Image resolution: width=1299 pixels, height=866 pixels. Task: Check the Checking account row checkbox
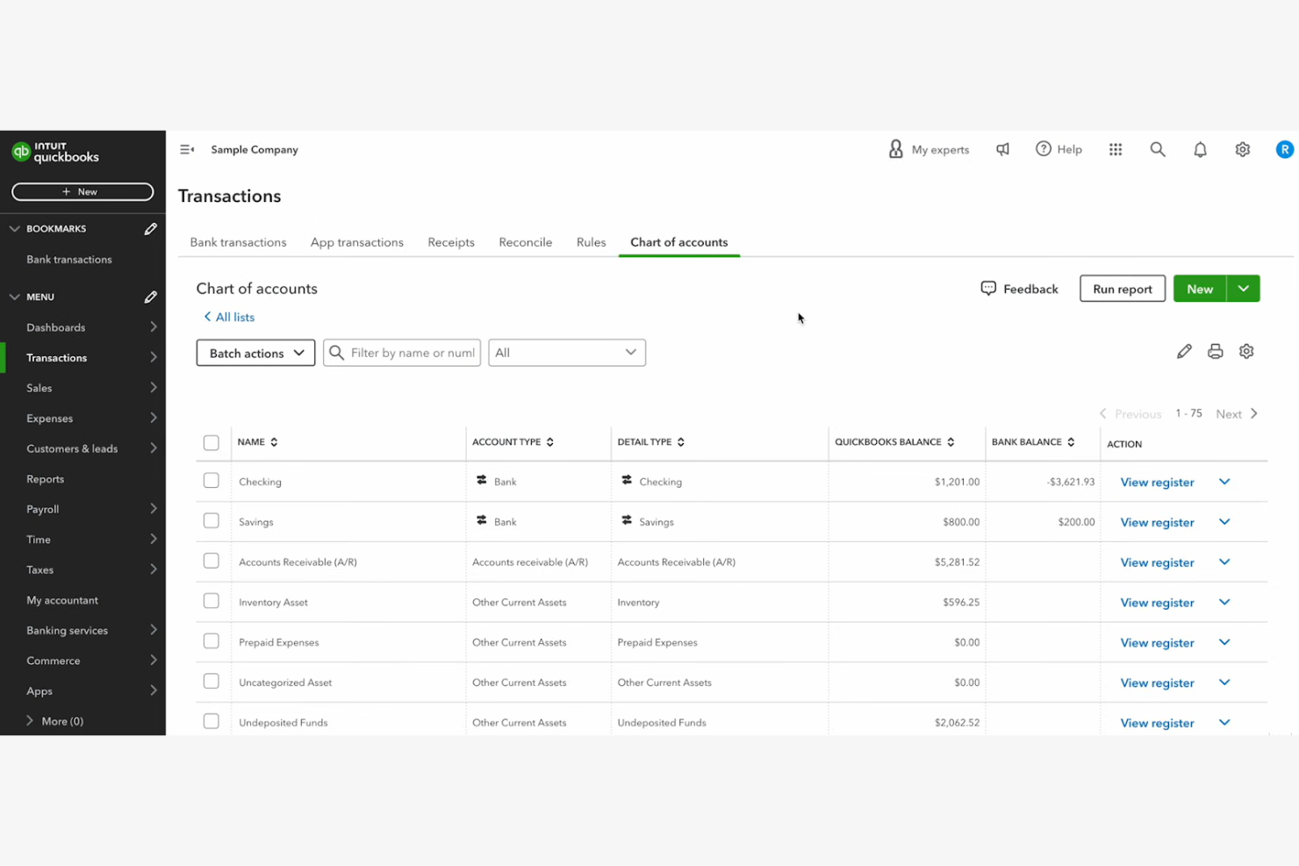[x=211, y=481]
